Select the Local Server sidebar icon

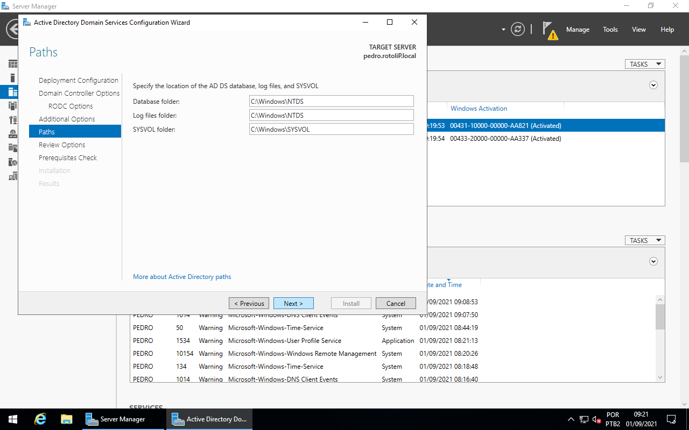pos(13,78)
